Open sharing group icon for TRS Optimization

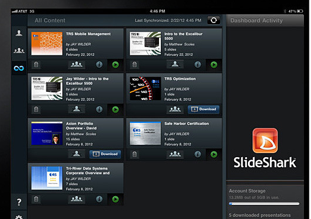click(175, 109)
